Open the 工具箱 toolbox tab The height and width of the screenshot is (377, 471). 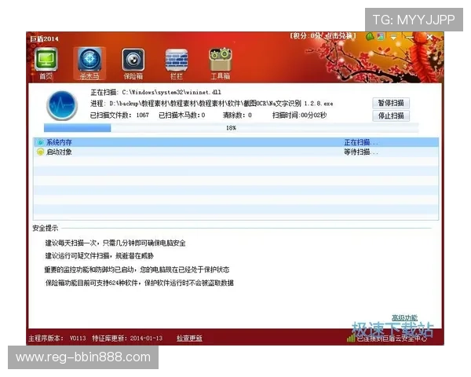220,64
